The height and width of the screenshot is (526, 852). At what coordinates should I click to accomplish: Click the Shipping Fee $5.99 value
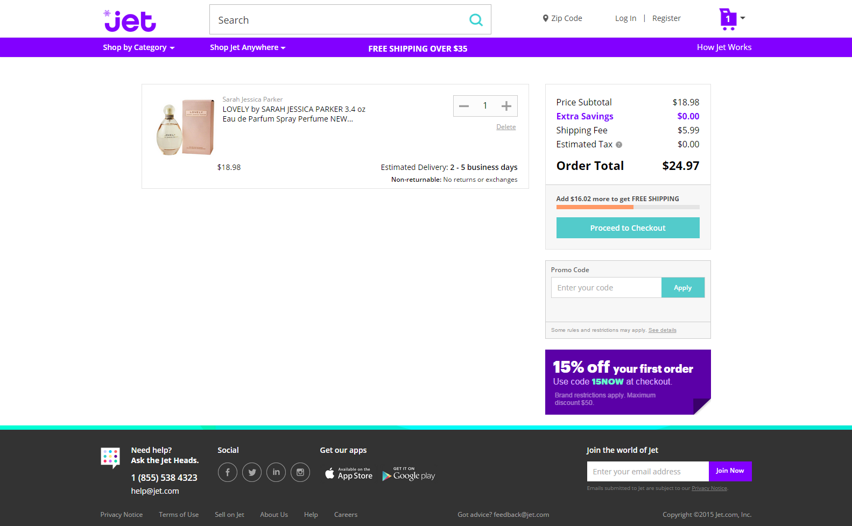[688, 130]
